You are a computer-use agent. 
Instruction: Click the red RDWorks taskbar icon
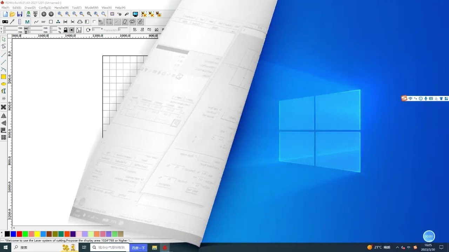[165, 247]
